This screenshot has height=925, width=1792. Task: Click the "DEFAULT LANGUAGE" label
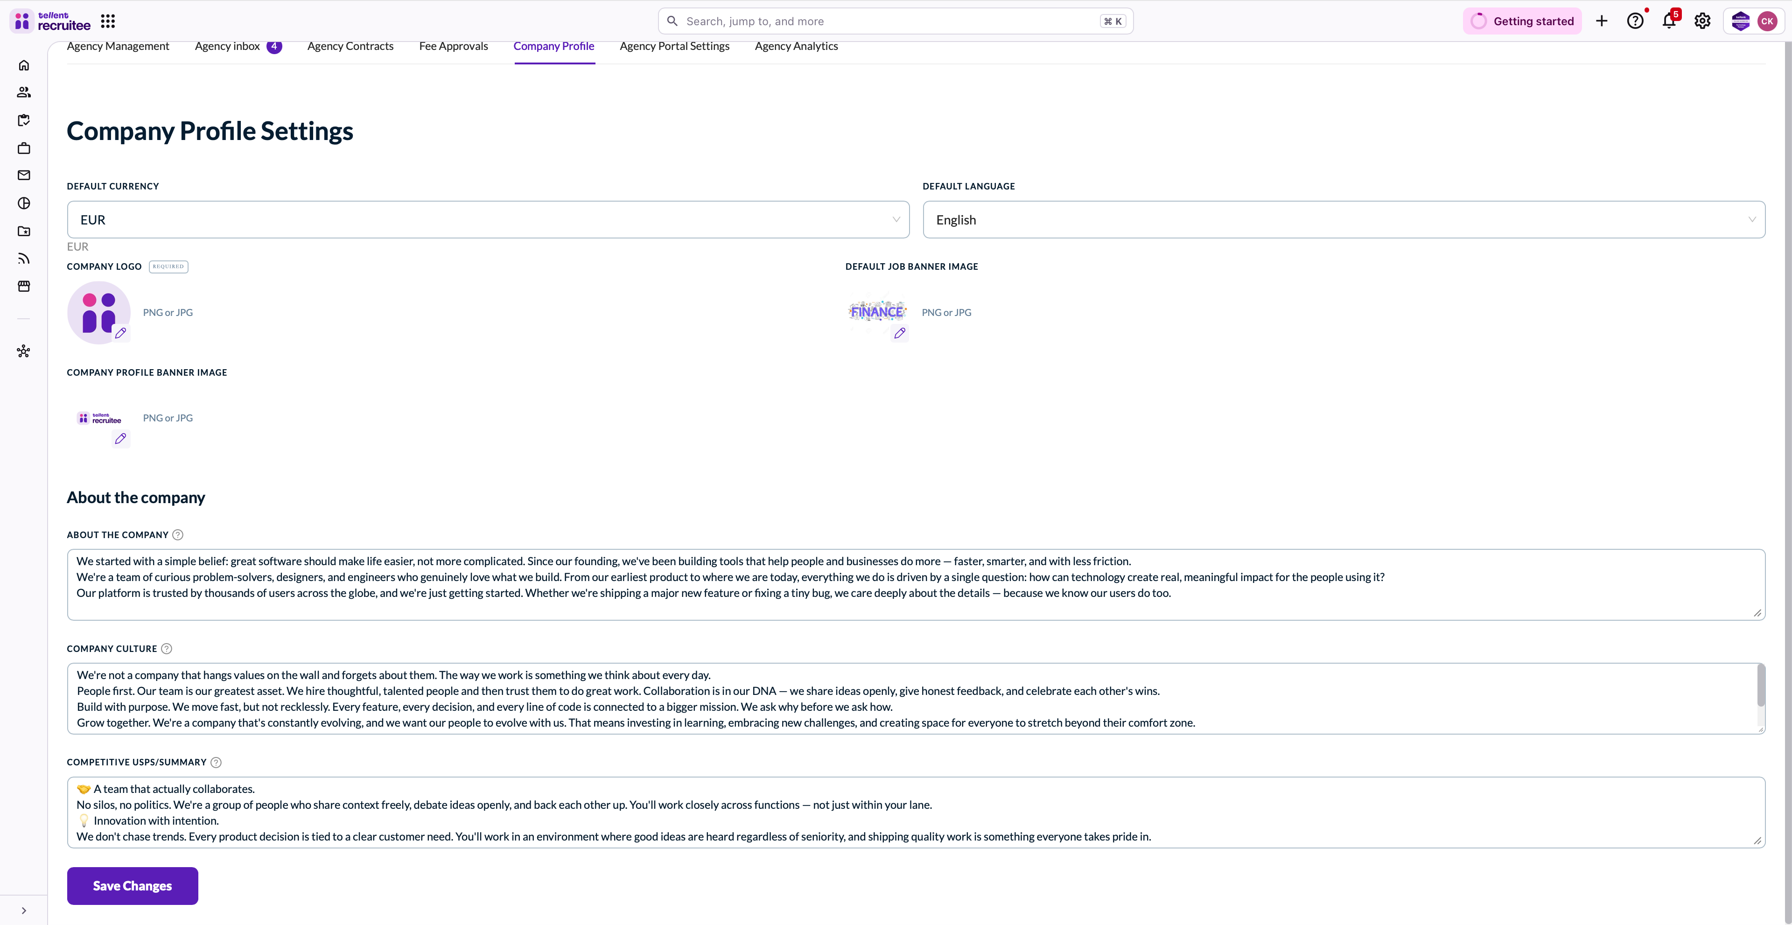(x=969, y=186)
